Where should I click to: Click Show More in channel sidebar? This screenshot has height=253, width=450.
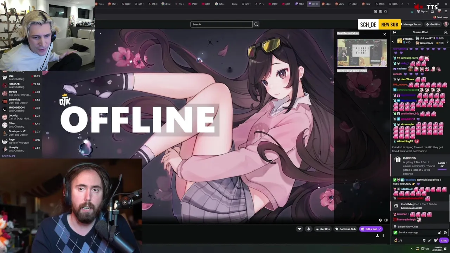pos(8,156)
